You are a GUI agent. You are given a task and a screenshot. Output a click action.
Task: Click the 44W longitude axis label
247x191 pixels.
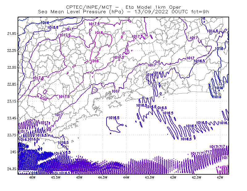click(126, 177)
